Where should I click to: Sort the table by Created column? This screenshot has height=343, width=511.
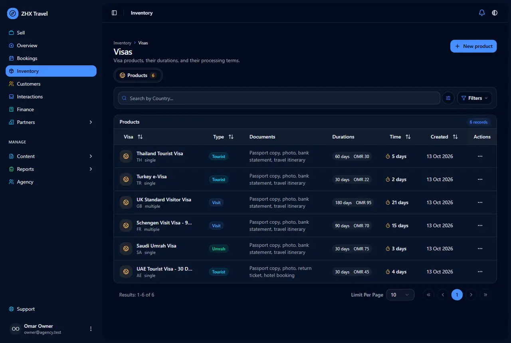[455, 137]
